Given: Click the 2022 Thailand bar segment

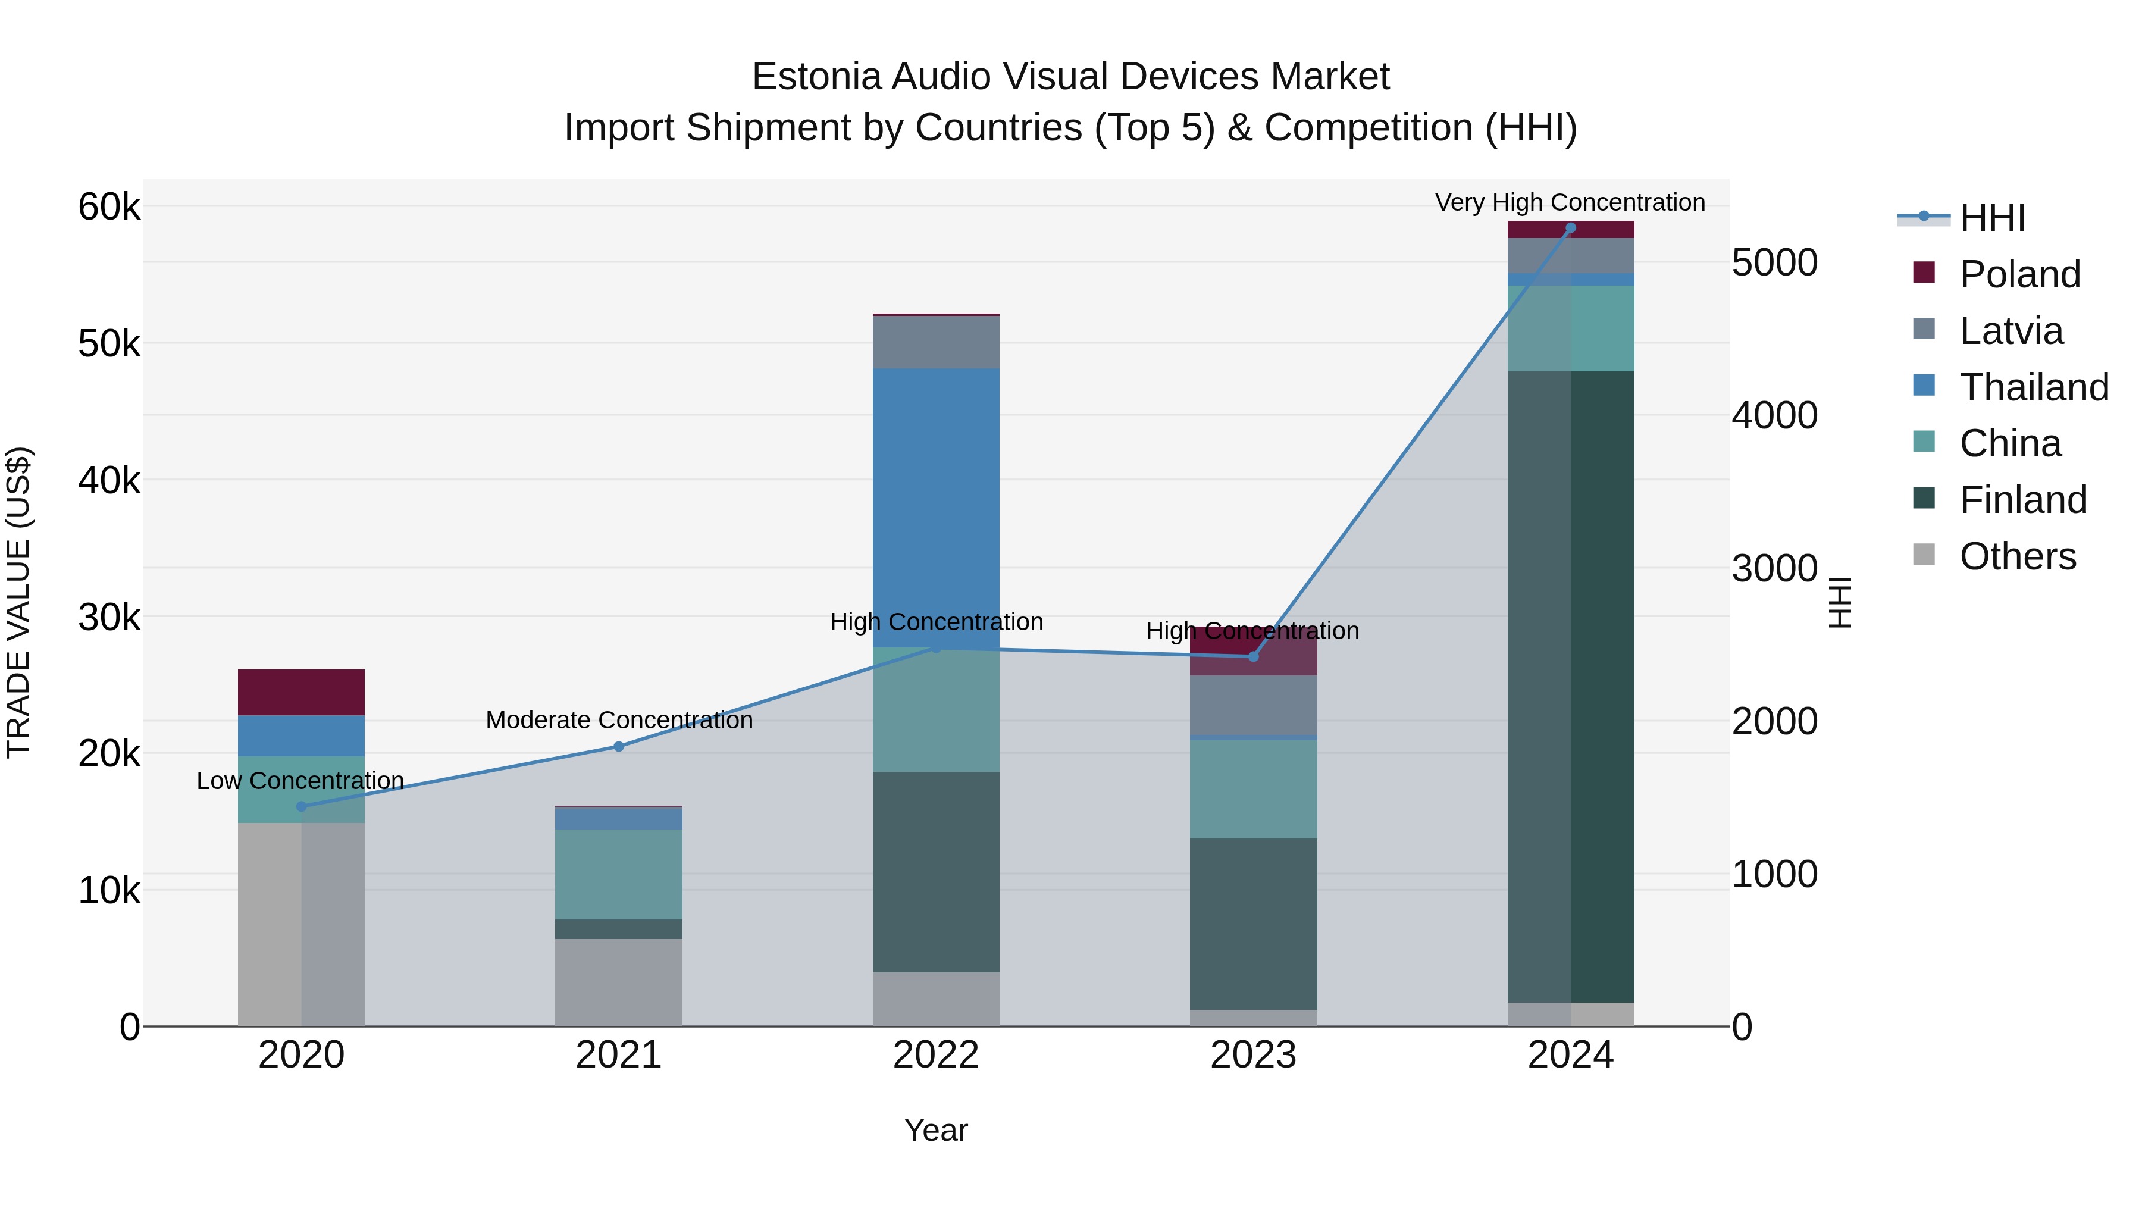Looking at the screenshot, I should point(937,507).
